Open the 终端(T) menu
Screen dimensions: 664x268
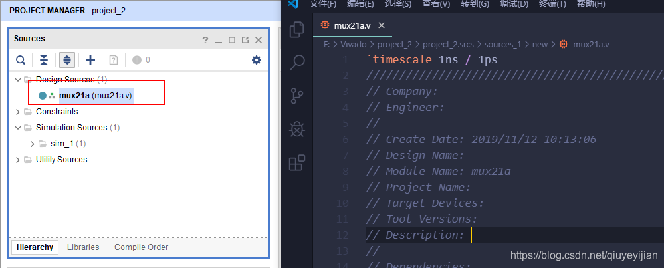(x=552, y=4)
